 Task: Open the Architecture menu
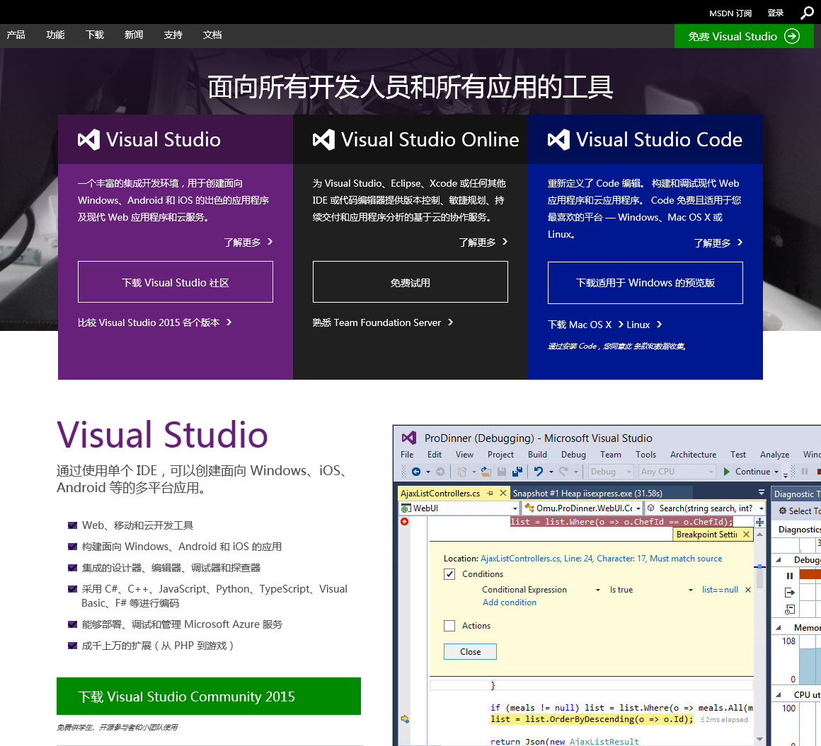coord(693,455)
